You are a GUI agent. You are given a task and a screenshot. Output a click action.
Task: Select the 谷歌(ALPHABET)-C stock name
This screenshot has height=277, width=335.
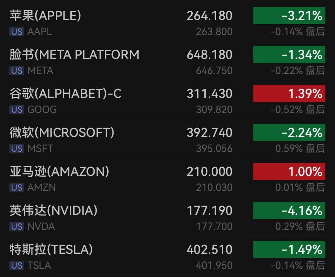point(65,93)
